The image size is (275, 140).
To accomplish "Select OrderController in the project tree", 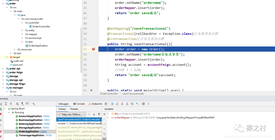I will click(x=41, y=27).
